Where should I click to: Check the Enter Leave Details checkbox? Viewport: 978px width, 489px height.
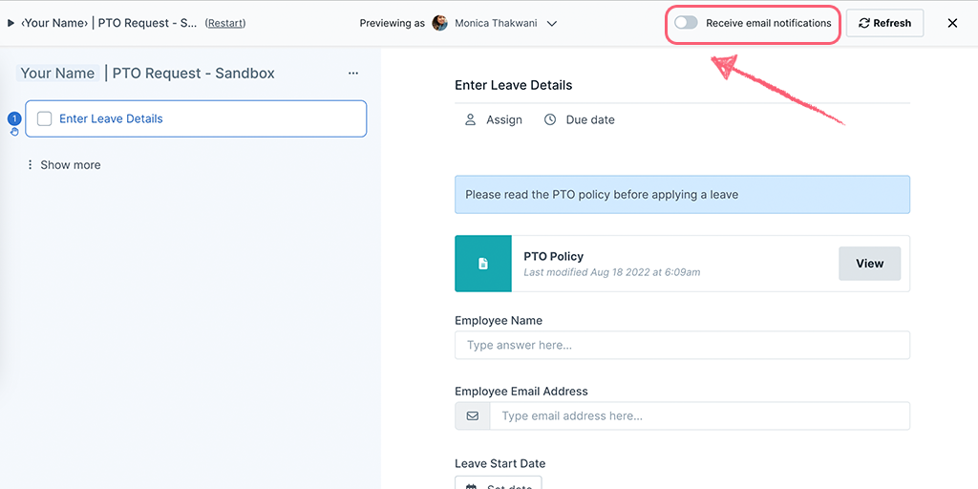point(44,118)
